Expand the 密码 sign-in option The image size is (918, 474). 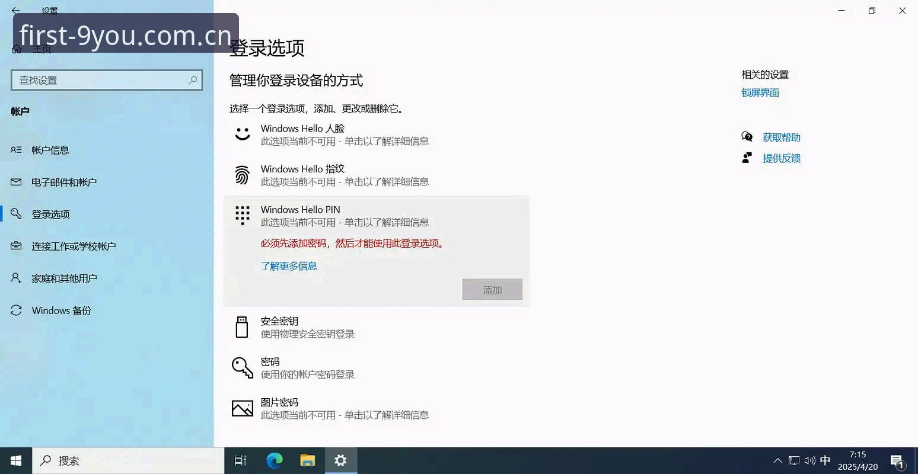coord(376,367)
